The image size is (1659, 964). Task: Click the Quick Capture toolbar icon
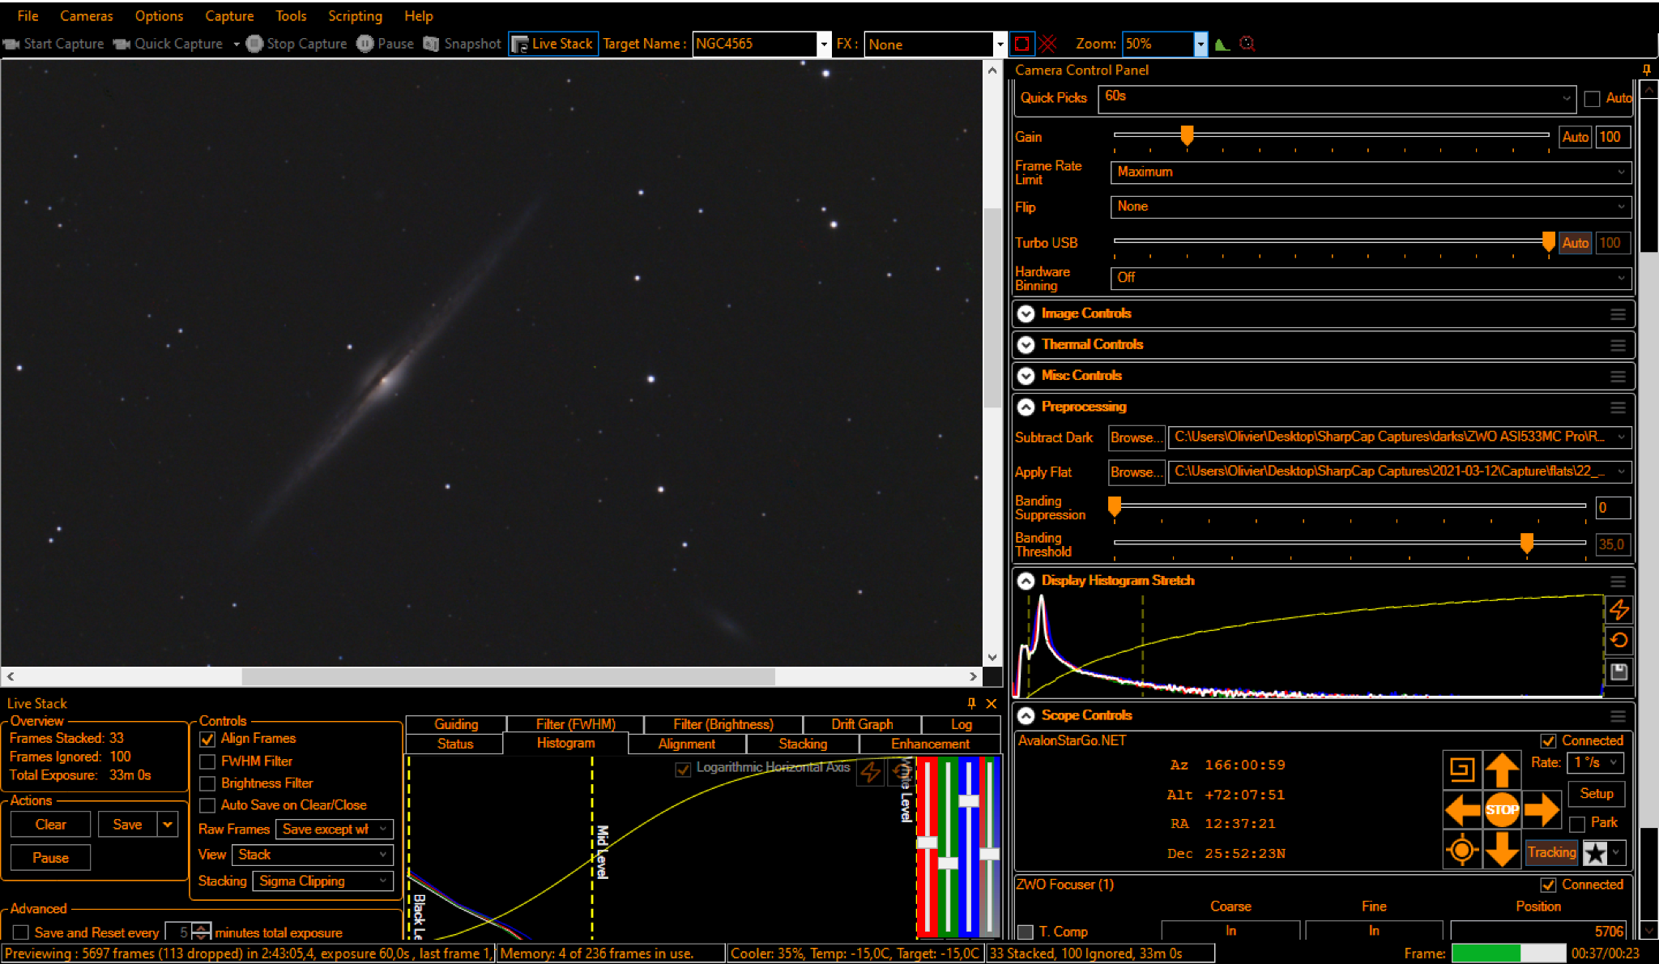(x=122, y=44)
